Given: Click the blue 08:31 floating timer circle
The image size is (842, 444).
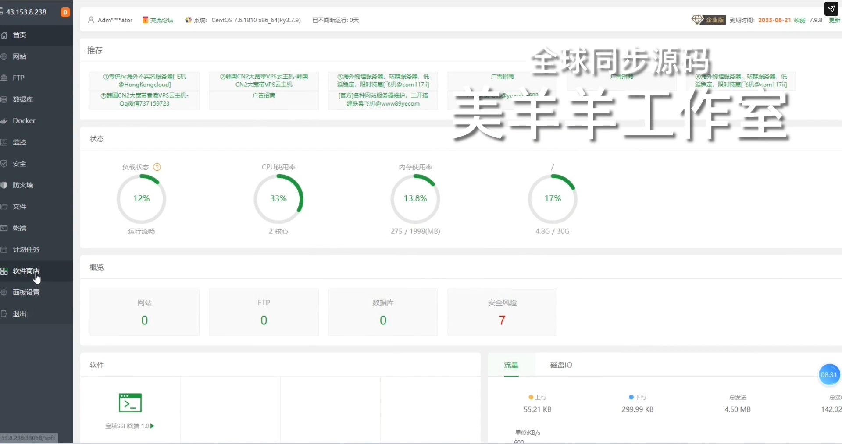Looking at the screenshot, I should point(828,375).
